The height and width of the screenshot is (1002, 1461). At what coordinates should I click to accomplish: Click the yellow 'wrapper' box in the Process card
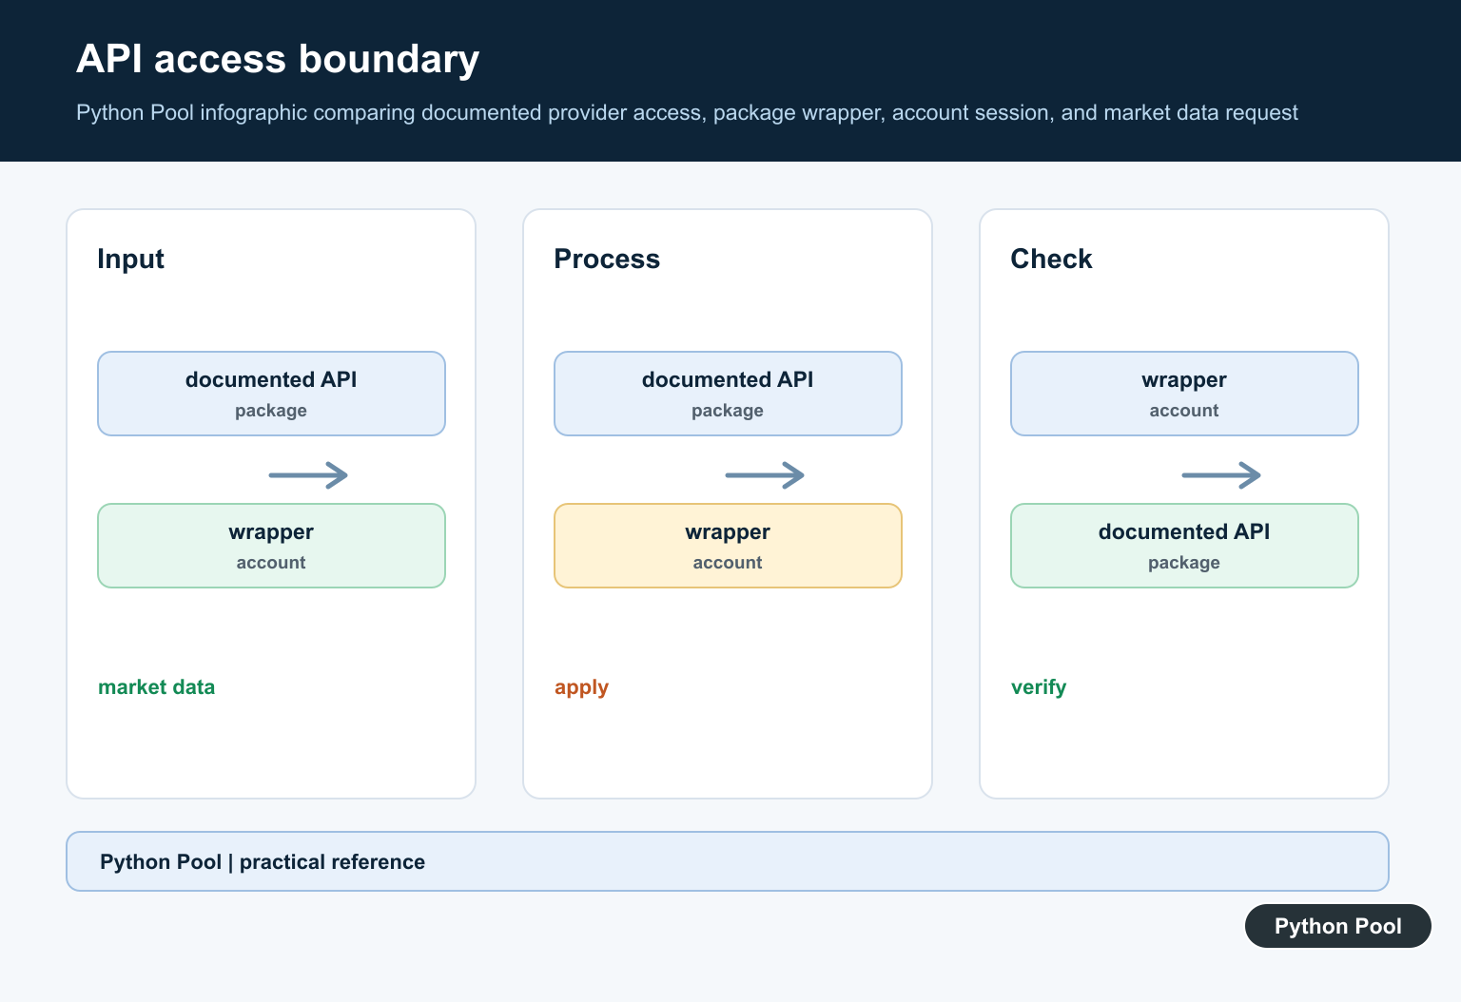(x=728, y=546)
